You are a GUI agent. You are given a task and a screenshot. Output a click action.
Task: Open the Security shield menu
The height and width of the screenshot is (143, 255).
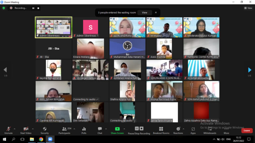pos(44,130)
